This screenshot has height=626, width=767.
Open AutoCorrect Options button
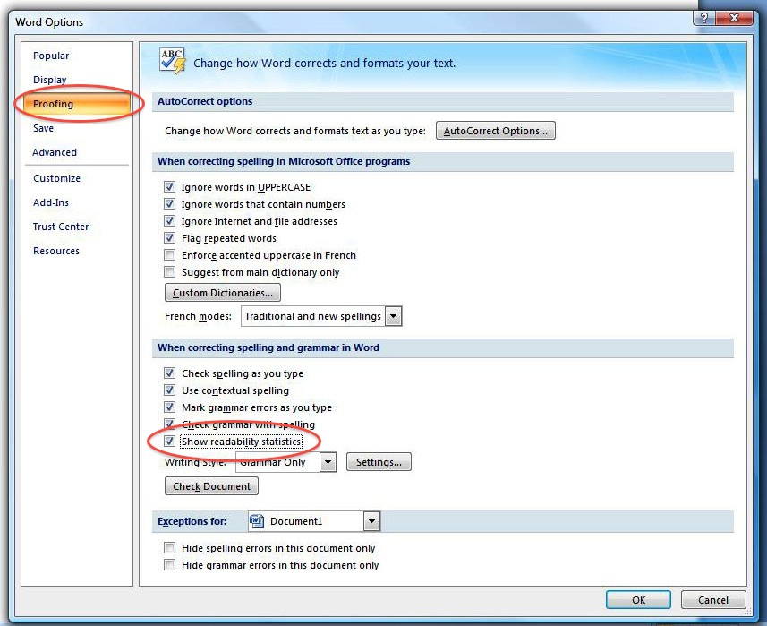coord(496,131)
